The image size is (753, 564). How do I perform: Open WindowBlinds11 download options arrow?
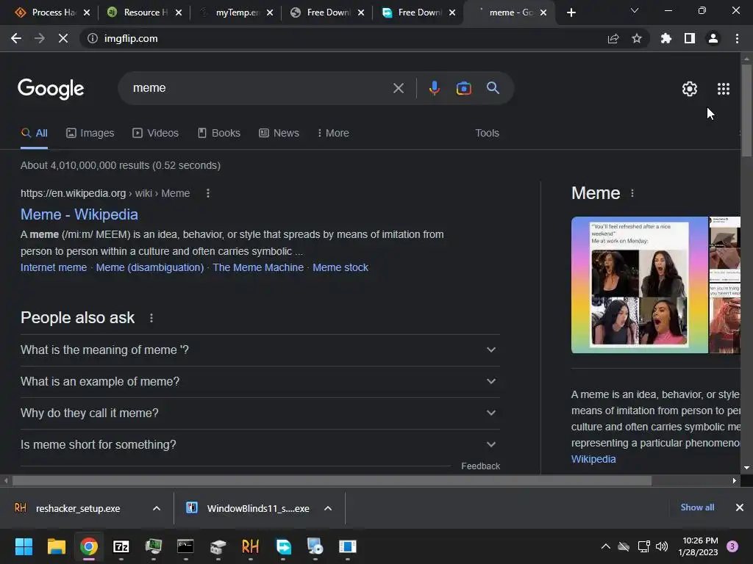[x=328, y=508]
